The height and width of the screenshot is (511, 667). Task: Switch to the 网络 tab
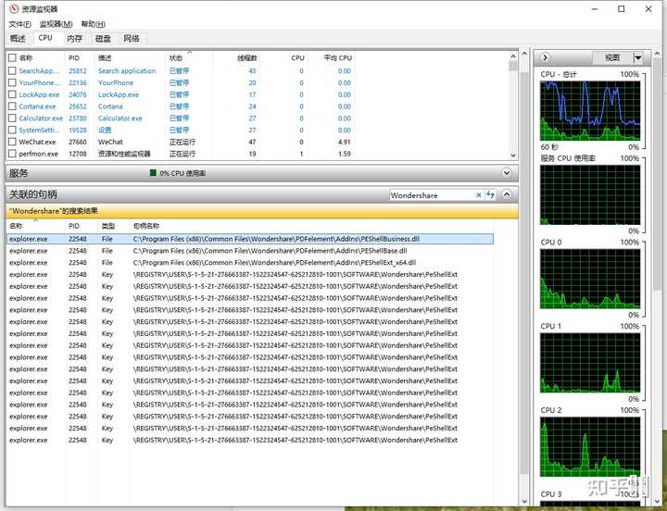(x=132, y=39)
